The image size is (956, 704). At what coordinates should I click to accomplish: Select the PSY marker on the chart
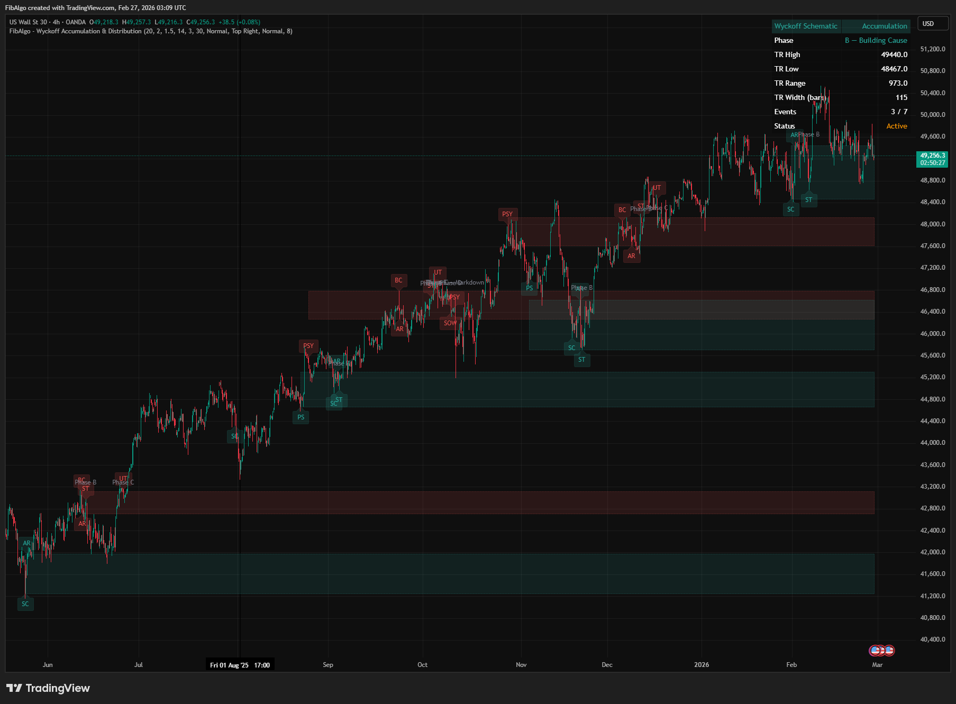tap(507, 214)
